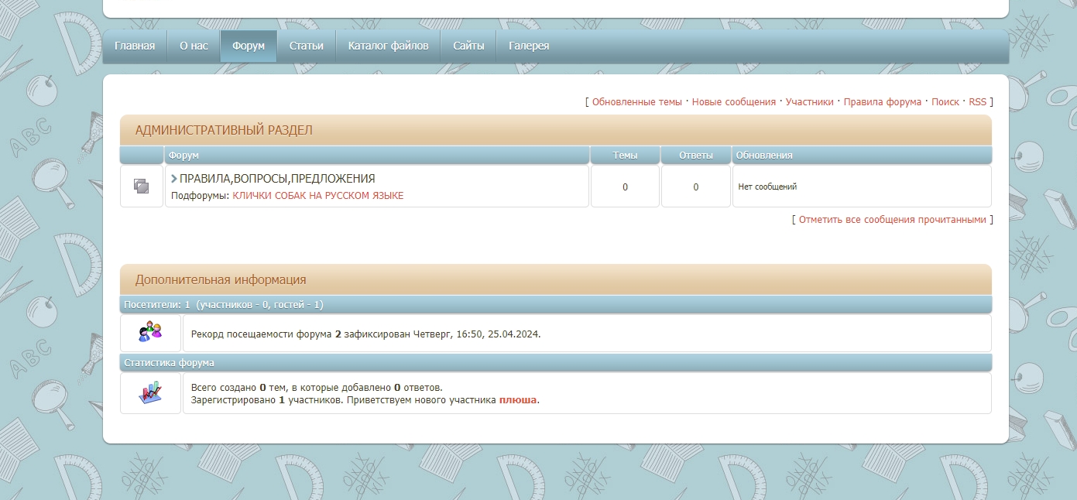View the Участники list link
Viewport: 1077px width, 500px height.
pos(809,102)
